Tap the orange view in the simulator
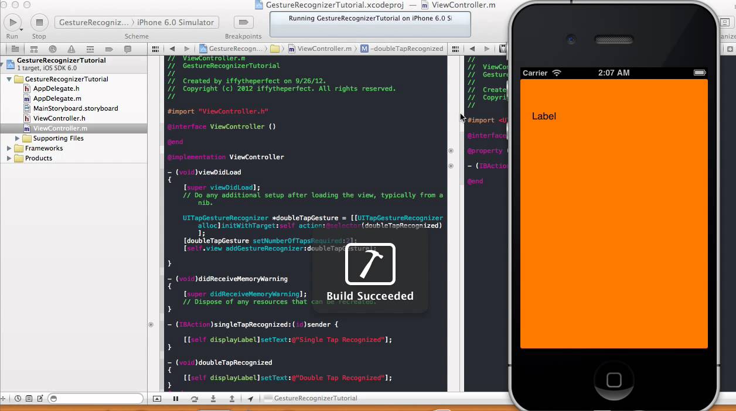The height and width of the screenshot is (411, 736). tap(614, 214)
